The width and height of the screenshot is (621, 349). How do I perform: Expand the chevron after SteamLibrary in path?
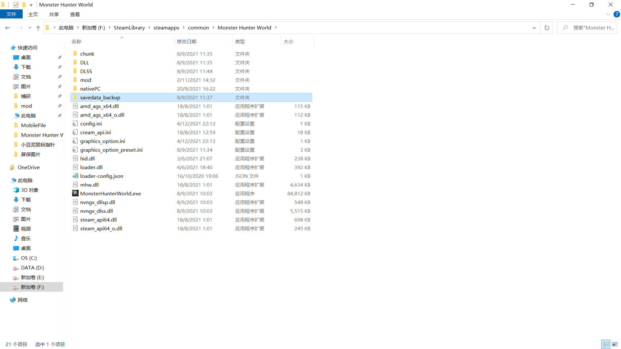[x=149, y=28]
